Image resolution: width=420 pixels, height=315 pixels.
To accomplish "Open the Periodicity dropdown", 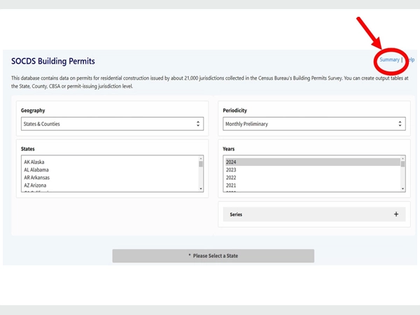I will (314, 124).
